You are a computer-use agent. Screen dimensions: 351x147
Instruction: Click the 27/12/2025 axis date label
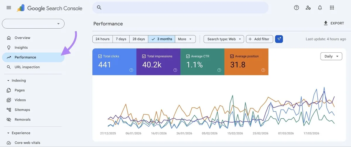pos(108,133)
